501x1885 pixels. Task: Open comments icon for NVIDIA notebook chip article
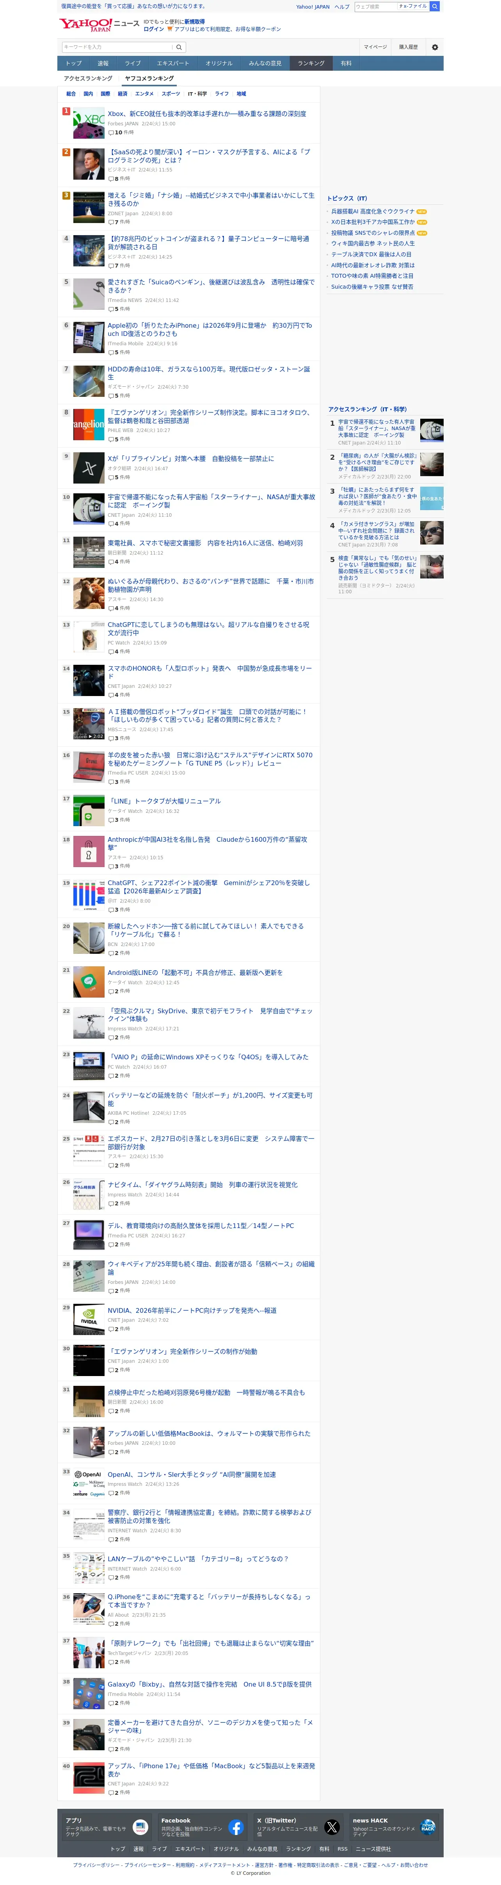[111, 1329]
